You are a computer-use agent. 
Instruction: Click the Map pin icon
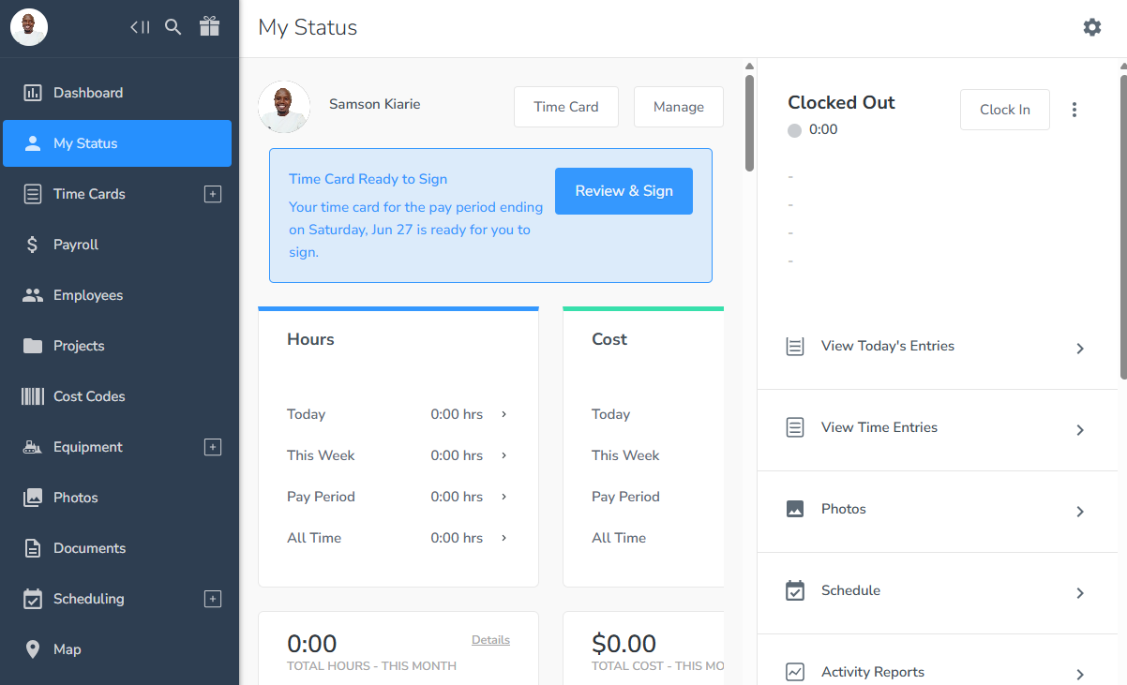pos(33,649)
